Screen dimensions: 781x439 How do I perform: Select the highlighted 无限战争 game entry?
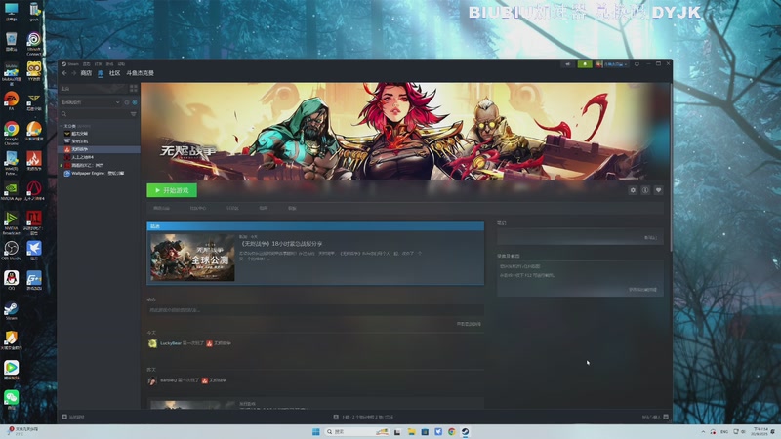100,149
